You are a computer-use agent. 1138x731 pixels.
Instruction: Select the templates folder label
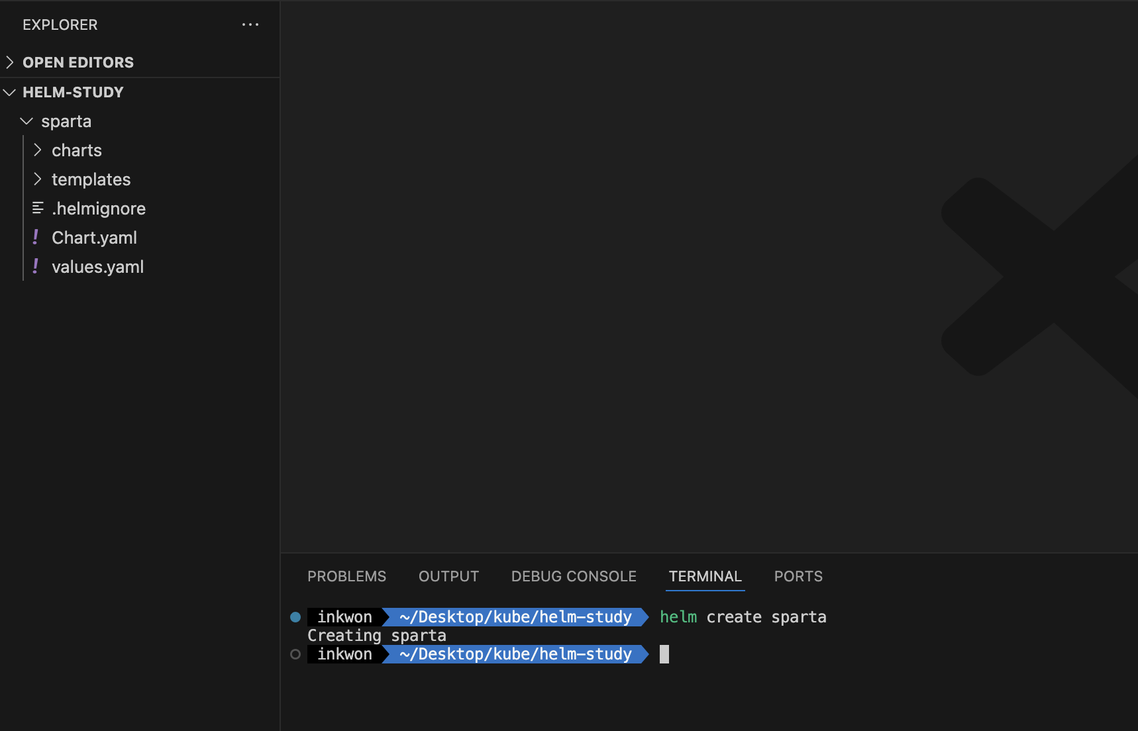pyautogui.click(x=91, y=180)
